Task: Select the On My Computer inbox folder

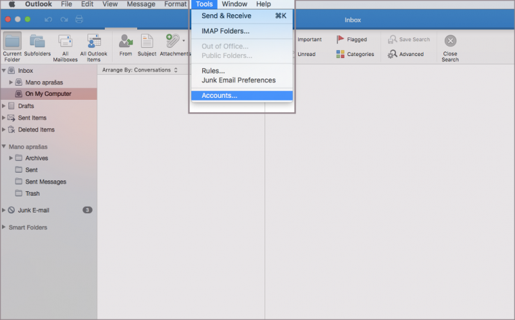Action: 48,94
